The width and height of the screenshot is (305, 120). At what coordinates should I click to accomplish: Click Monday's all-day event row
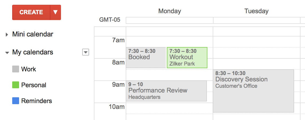click(170, 20)
